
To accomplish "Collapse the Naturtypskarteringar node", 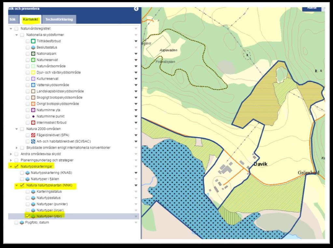I will tap(11, 166).
